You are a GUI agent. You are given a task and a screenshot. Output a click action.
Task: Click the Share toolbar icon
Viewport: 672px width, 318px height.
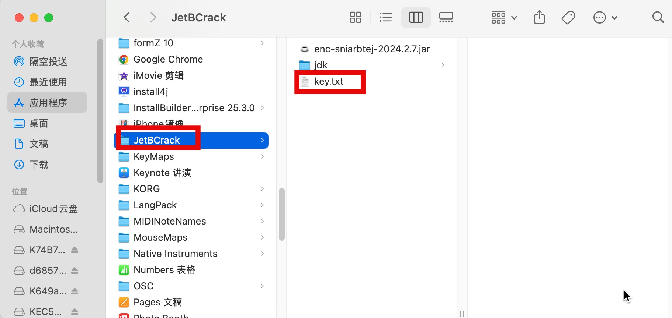(x=539, y=17)
